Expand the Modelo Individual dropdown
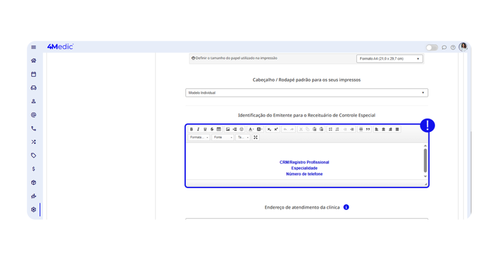Image resolution: width=498 pixels, height=261 pixels. tap(306, 93)
